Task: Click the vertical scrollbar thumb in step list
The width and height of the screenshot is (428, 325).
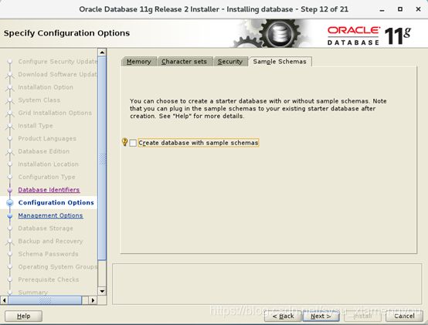Action: coord(102,157)
